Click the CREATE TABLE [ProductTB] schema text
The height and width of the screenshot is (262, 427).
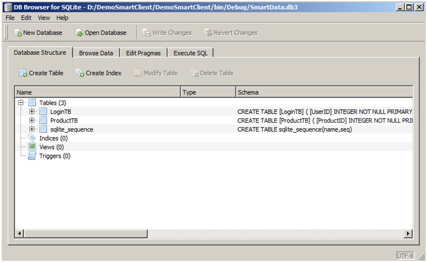tap(324, 120)
